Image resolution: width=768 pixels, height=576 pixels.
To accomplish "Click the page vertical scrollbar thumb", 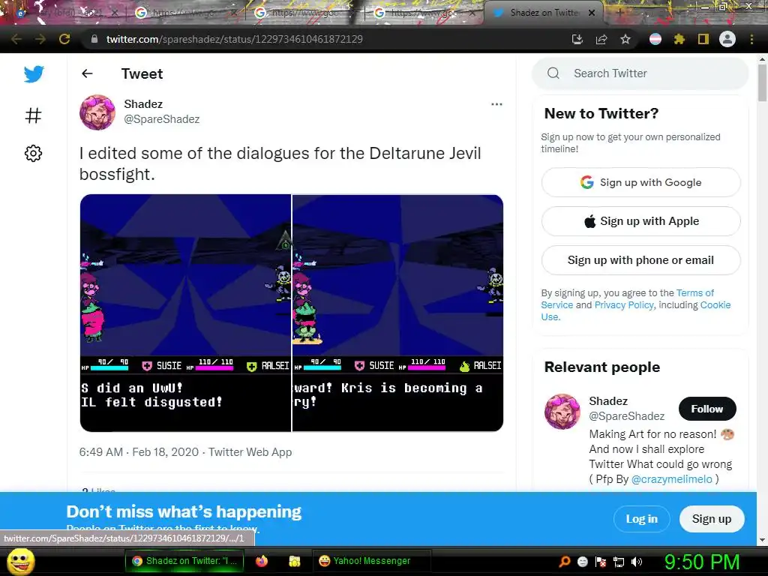I will coord(762,82).
